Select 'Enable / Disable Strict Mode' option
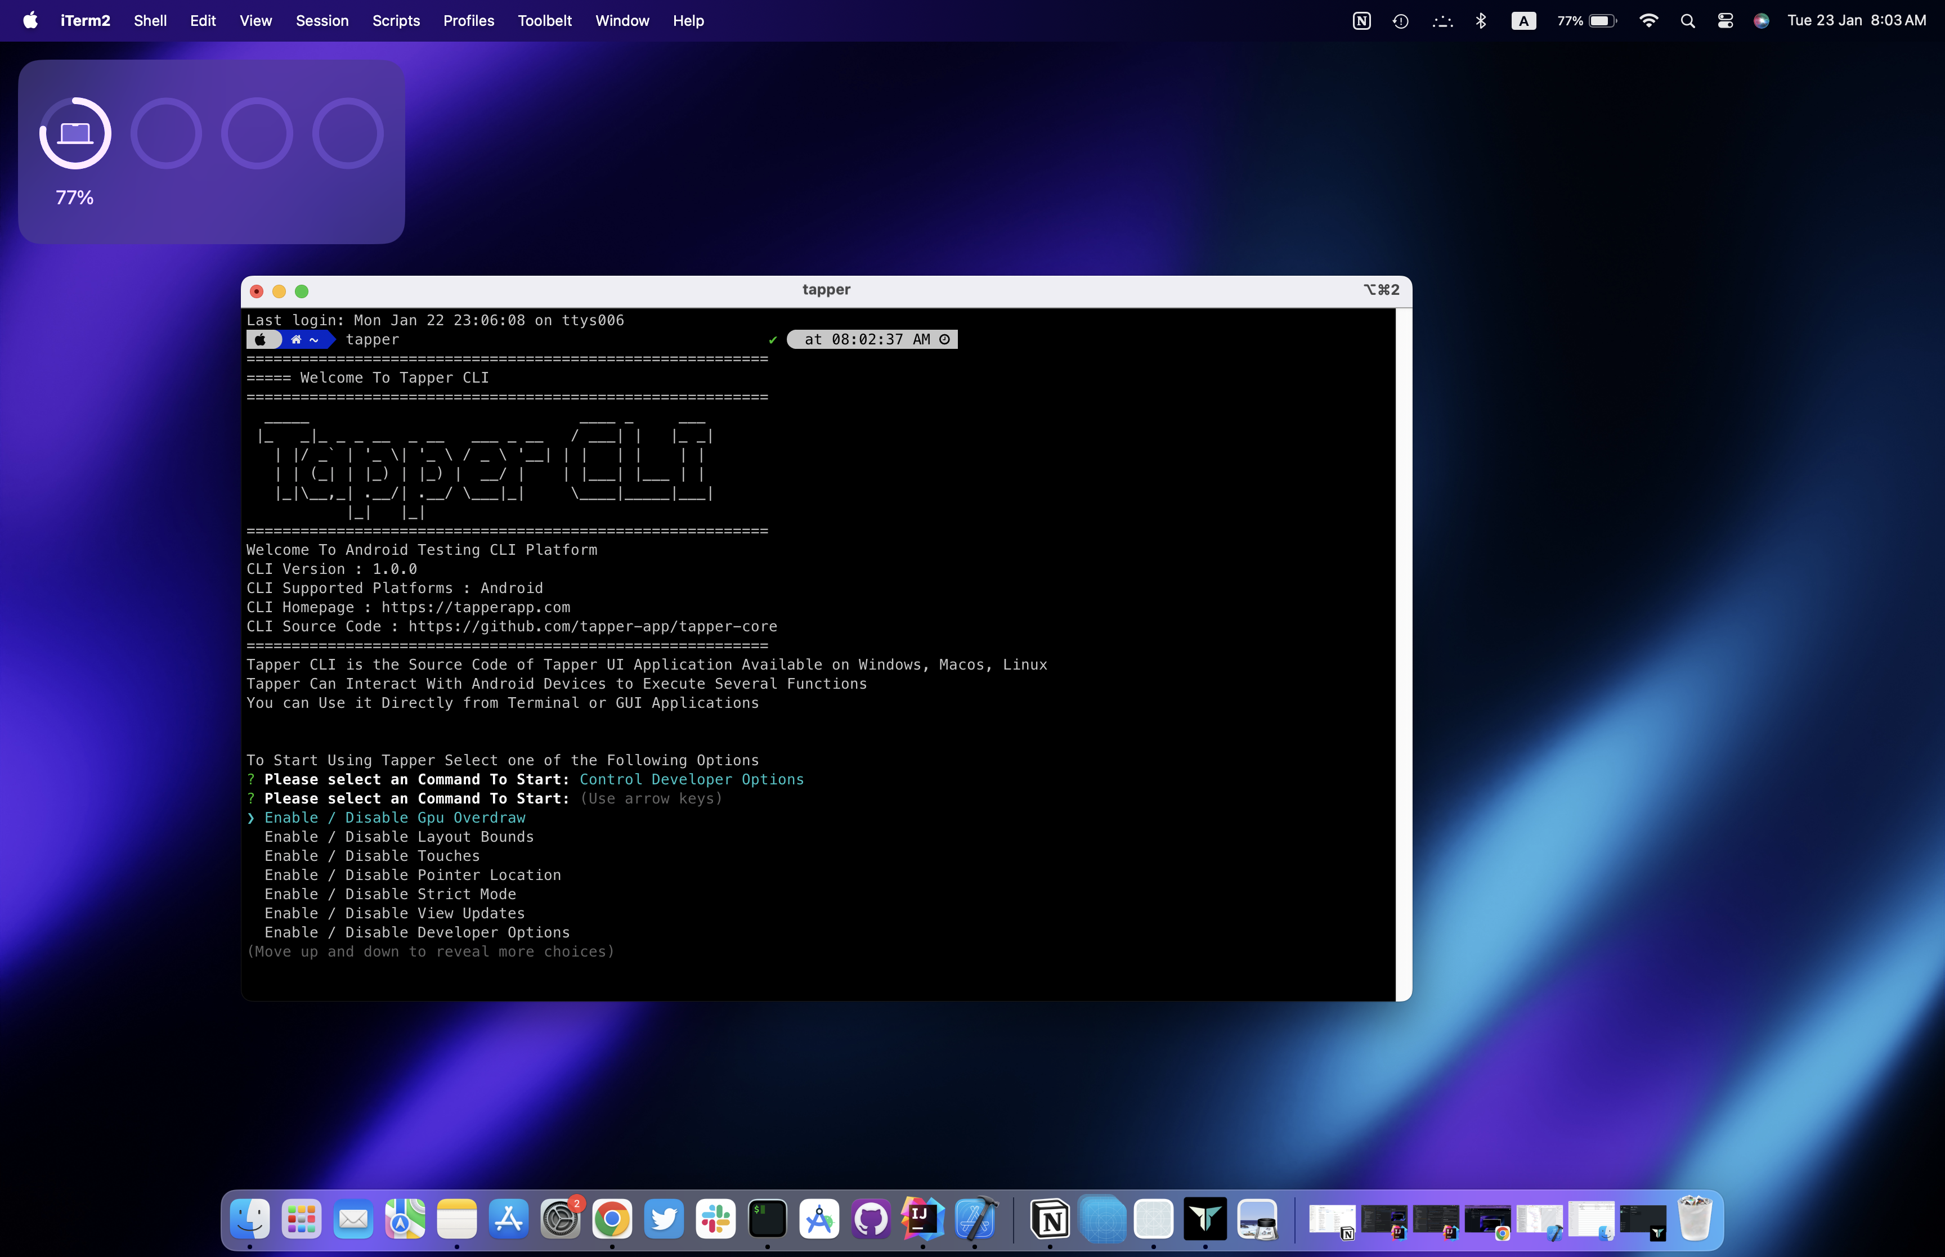The image size is (1945, 1257). click(389, 894)
